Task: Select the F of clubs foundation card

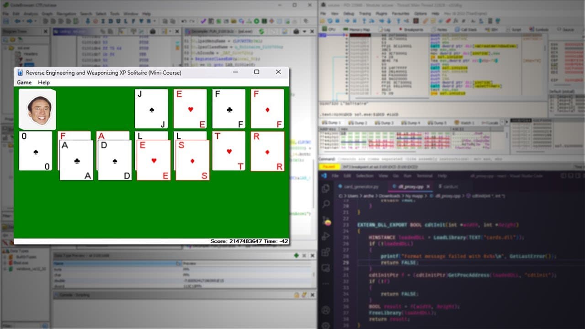Action: coord(229,109)
